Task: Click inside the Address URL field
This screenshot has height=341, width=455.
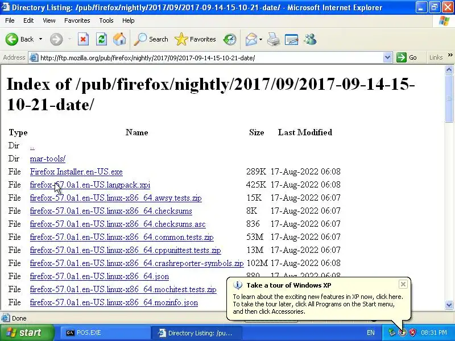Action: click(210, 58)
